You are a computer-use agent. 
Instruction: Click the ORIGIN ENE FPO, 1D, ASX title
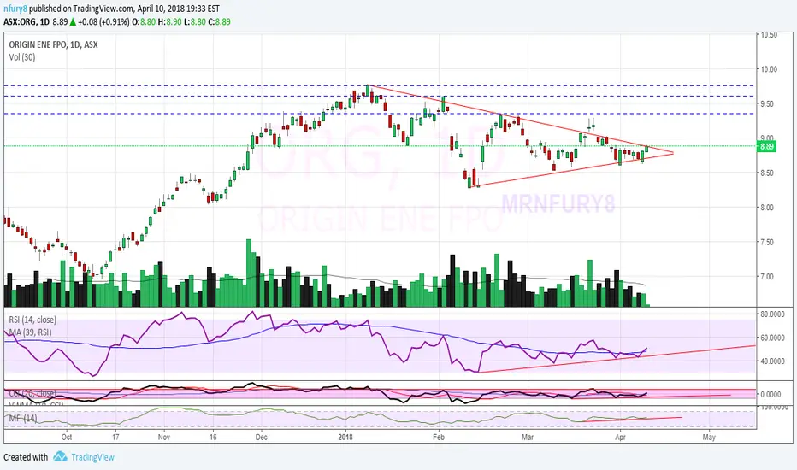[53, 44]
